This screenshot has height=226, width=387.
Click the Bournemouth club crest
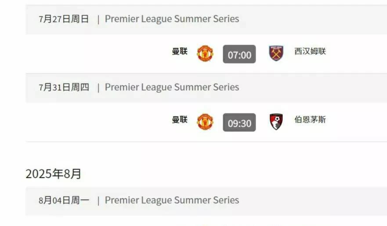click(276, 122)
